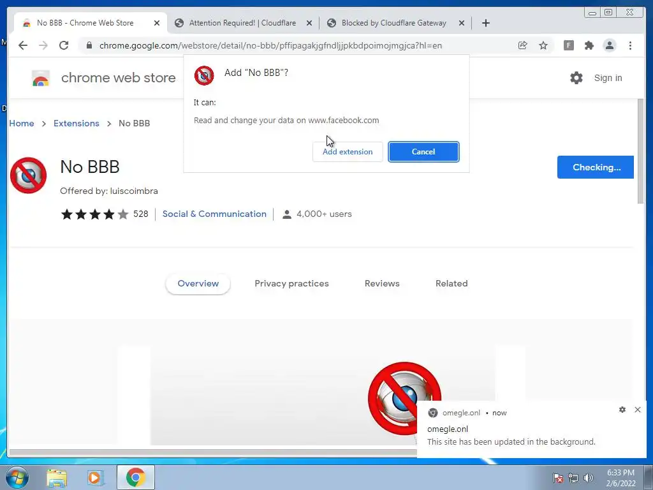Bookmark this page with the star icon
Screen dimensions: 653x490
(x=543, y=45)
